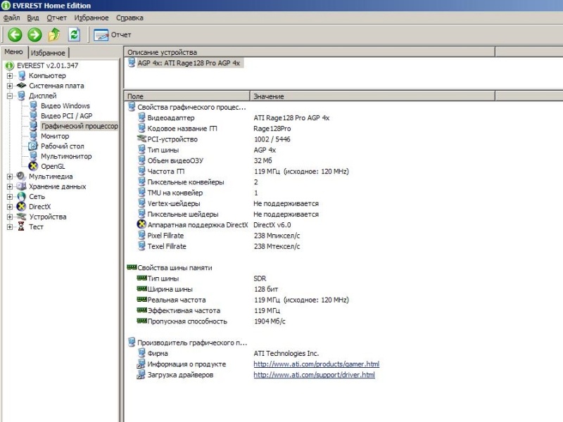Select the Pixel Fillrate row
Screen dimensions: 563x422
[165, 236]
